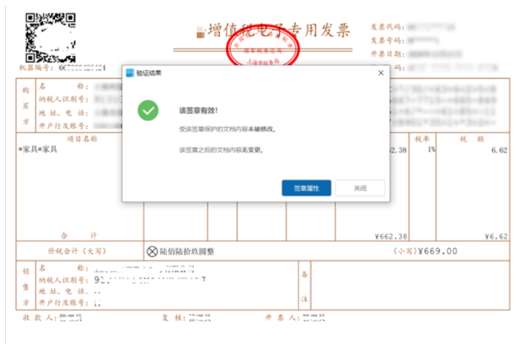Click the small logo before invoice title

(x=200, y=32)
